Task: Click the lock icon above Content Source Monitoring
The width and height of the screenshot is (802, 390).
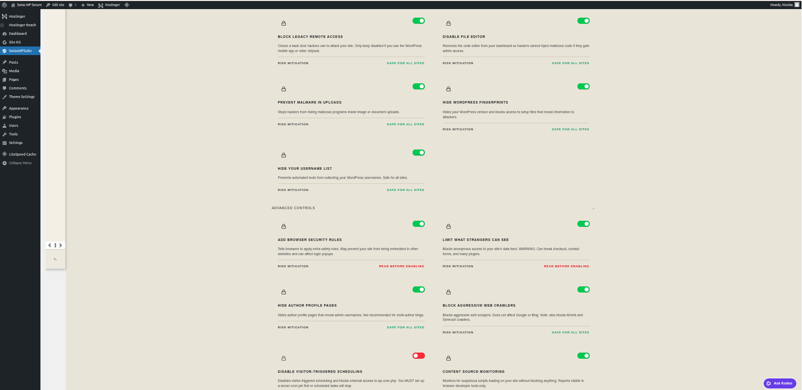Action: pos(449,358)
